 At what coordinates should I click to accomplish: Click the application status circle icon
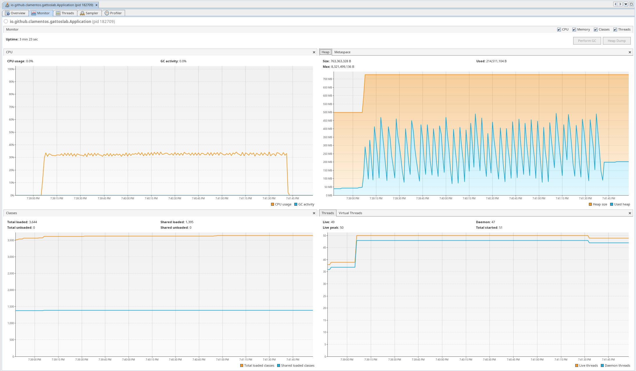click(6, 22)
